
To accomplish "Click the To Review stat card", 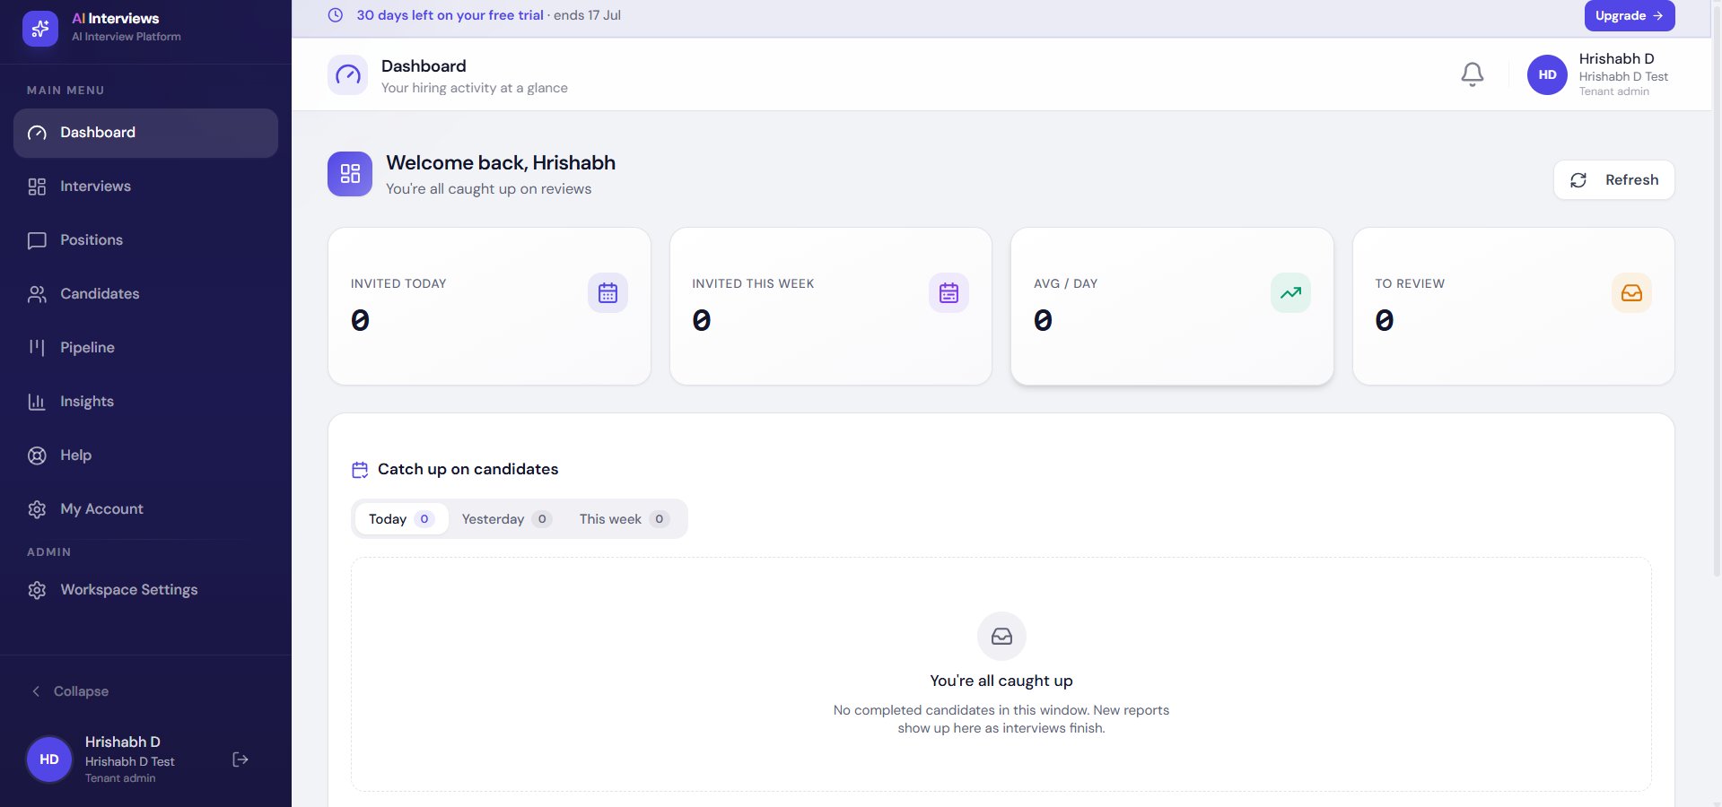I will (1514, 307).
